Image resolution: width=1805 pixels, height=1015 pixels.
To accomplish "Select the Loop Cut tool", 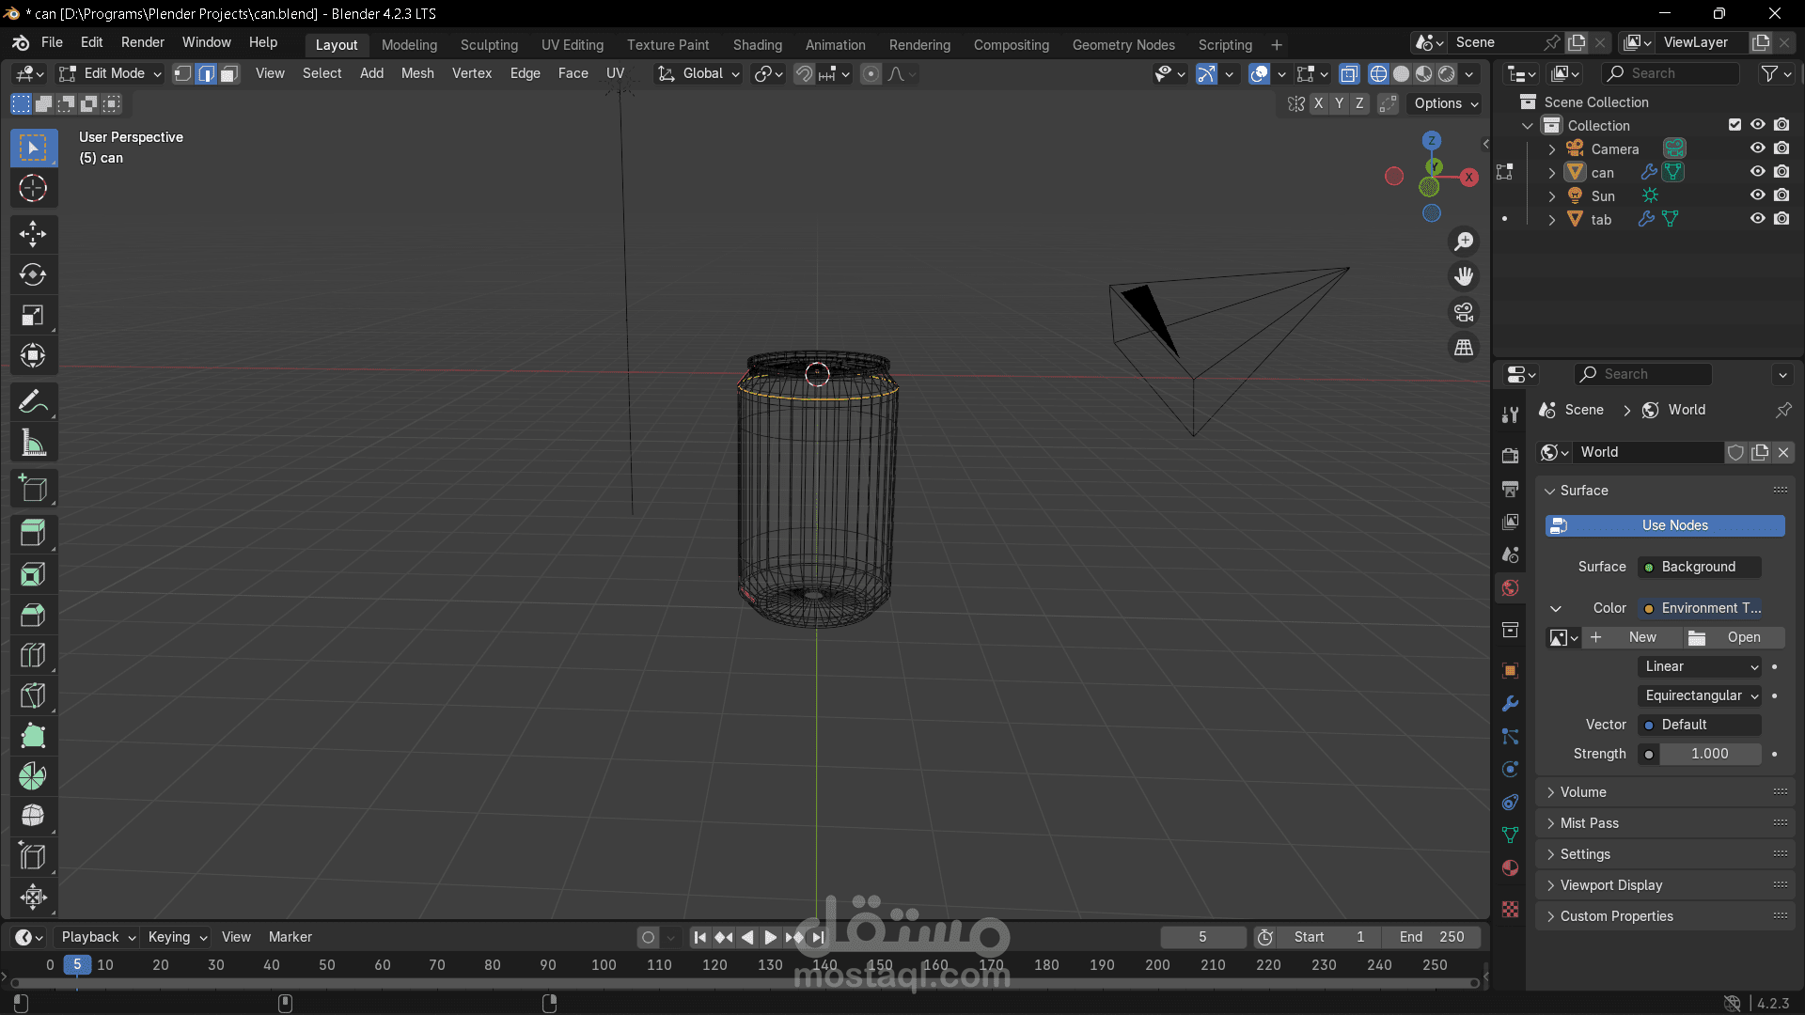I will [x=33, y=655].
